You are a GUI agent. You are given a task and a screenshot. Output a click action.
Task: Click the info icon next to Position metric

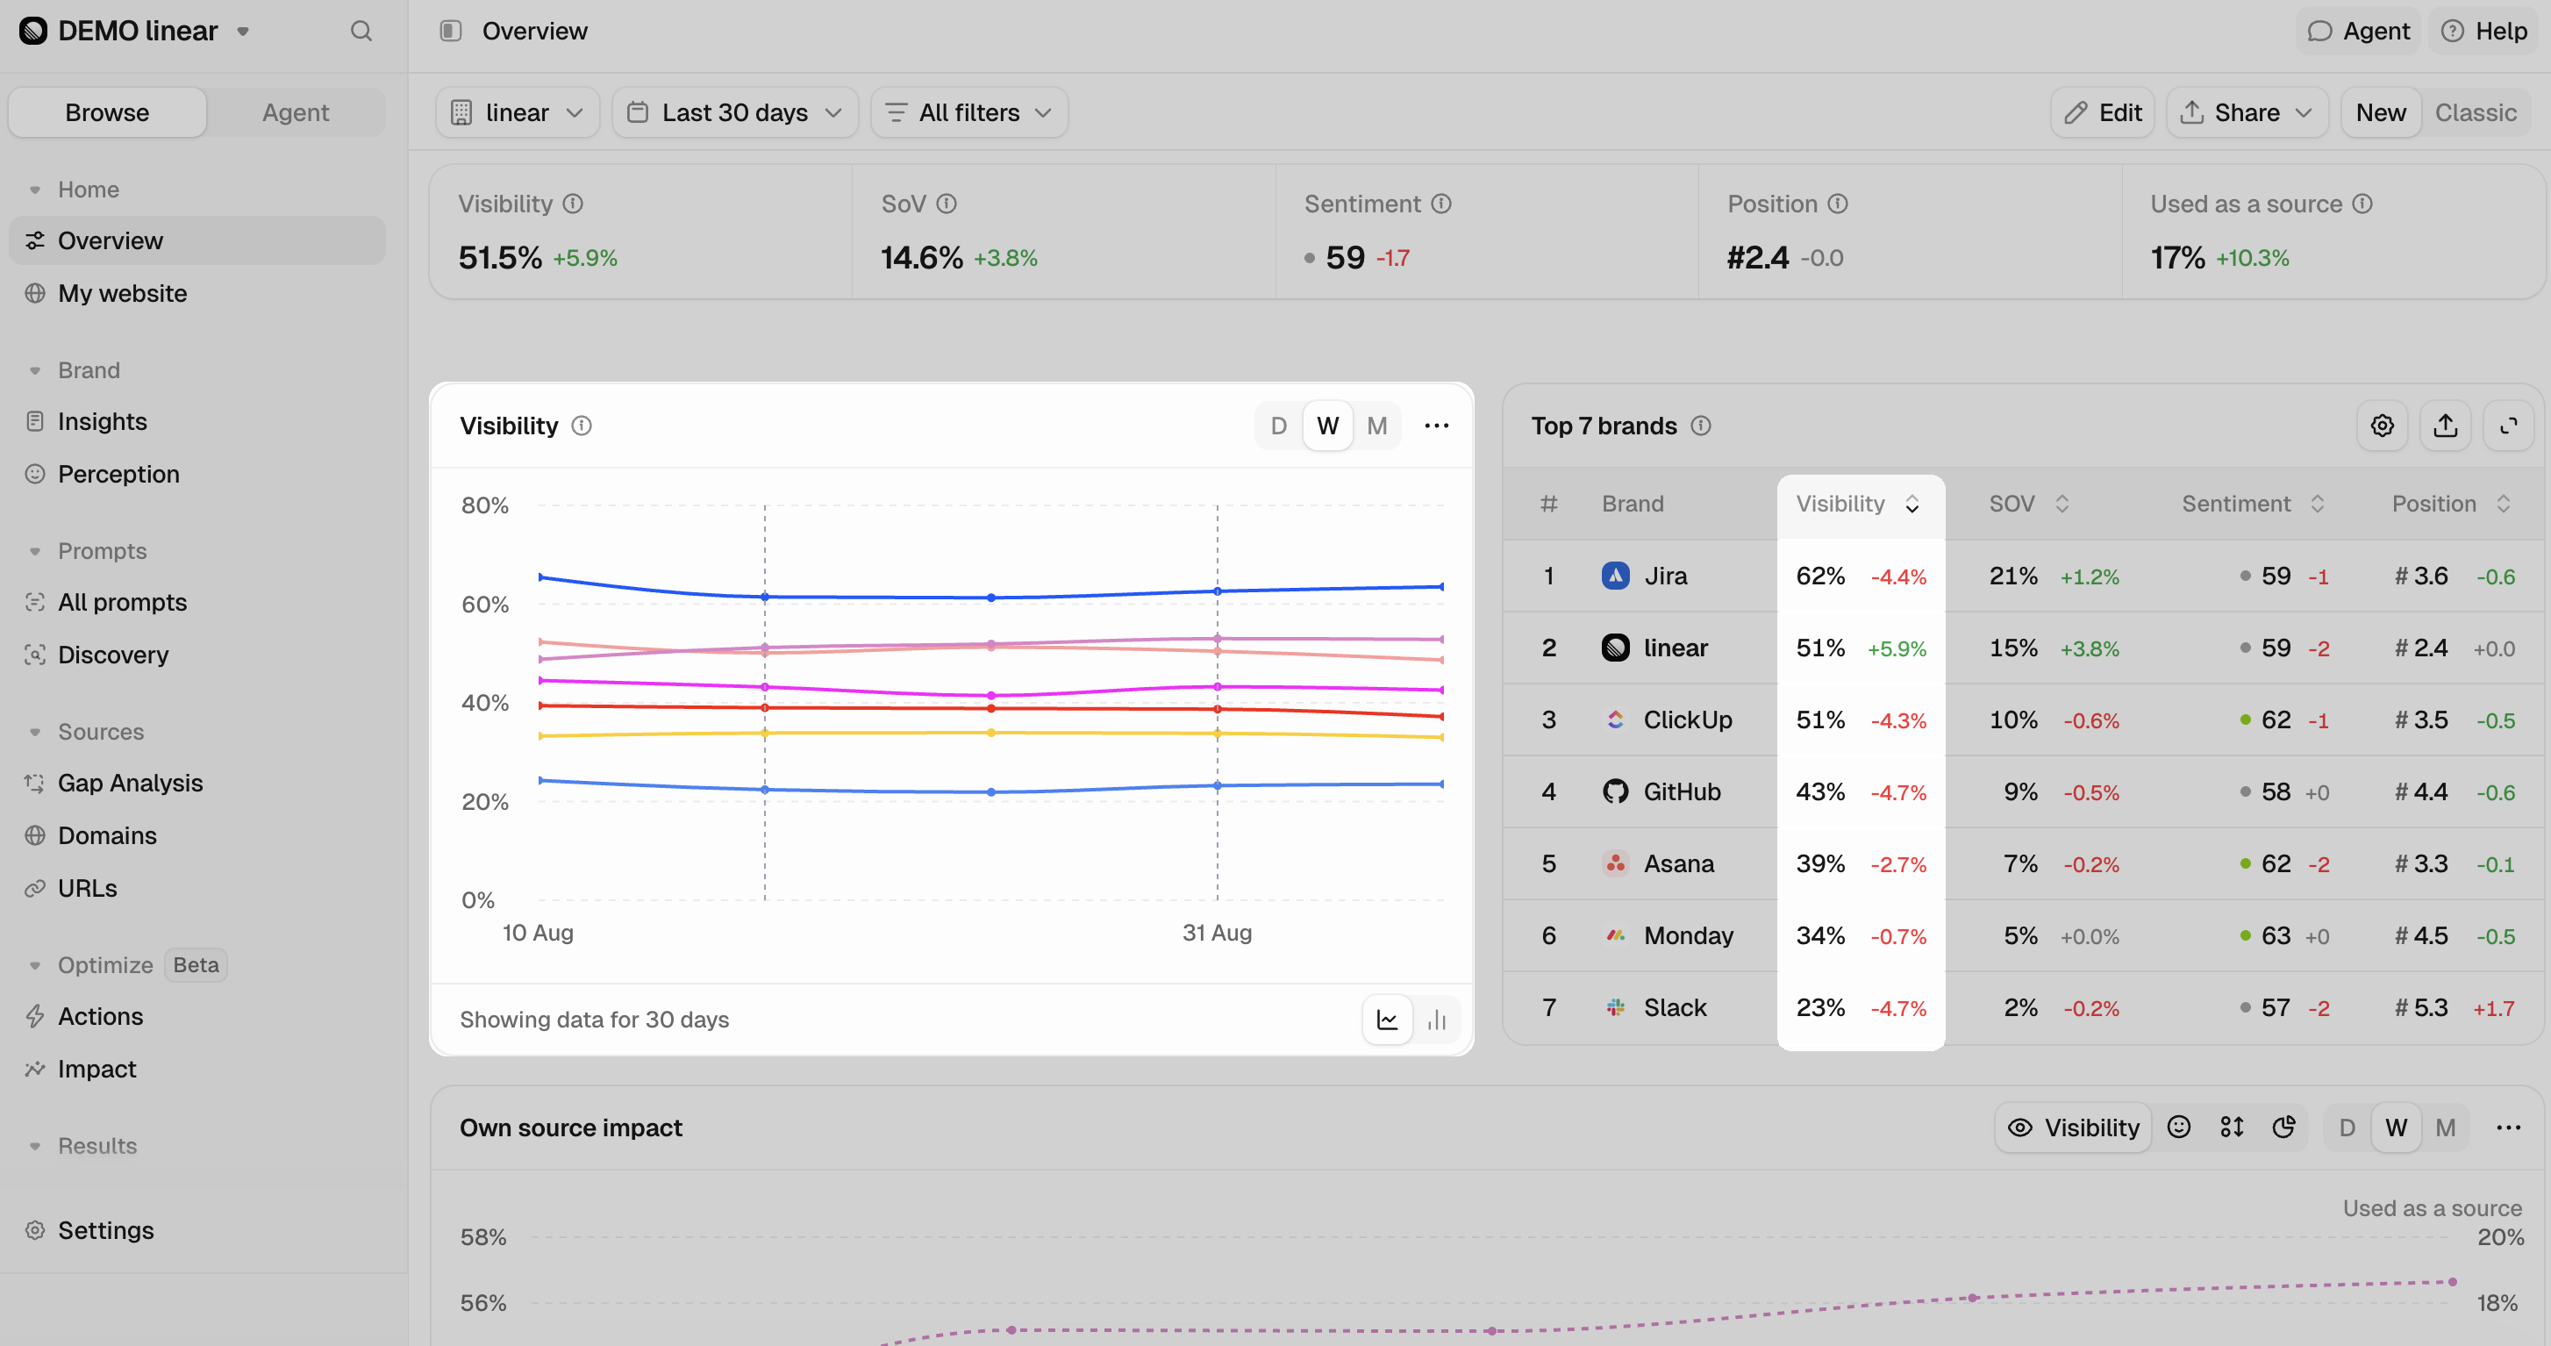tap(1838, 203)
